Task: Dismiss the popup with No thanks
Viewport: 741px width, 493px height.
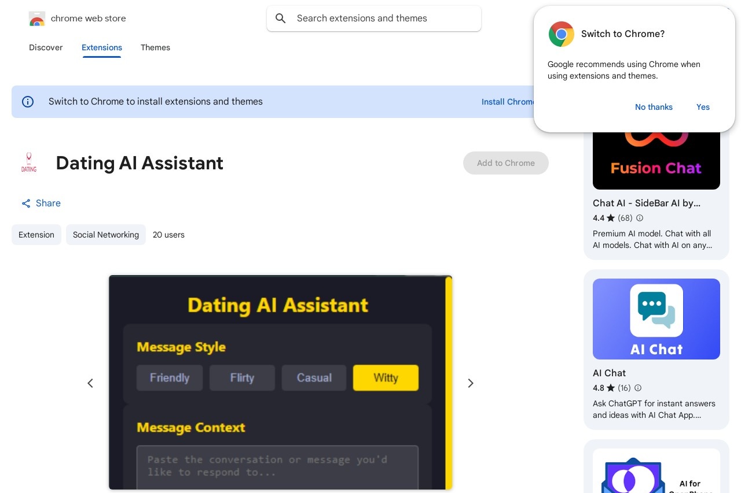Action: coord(654,107)
